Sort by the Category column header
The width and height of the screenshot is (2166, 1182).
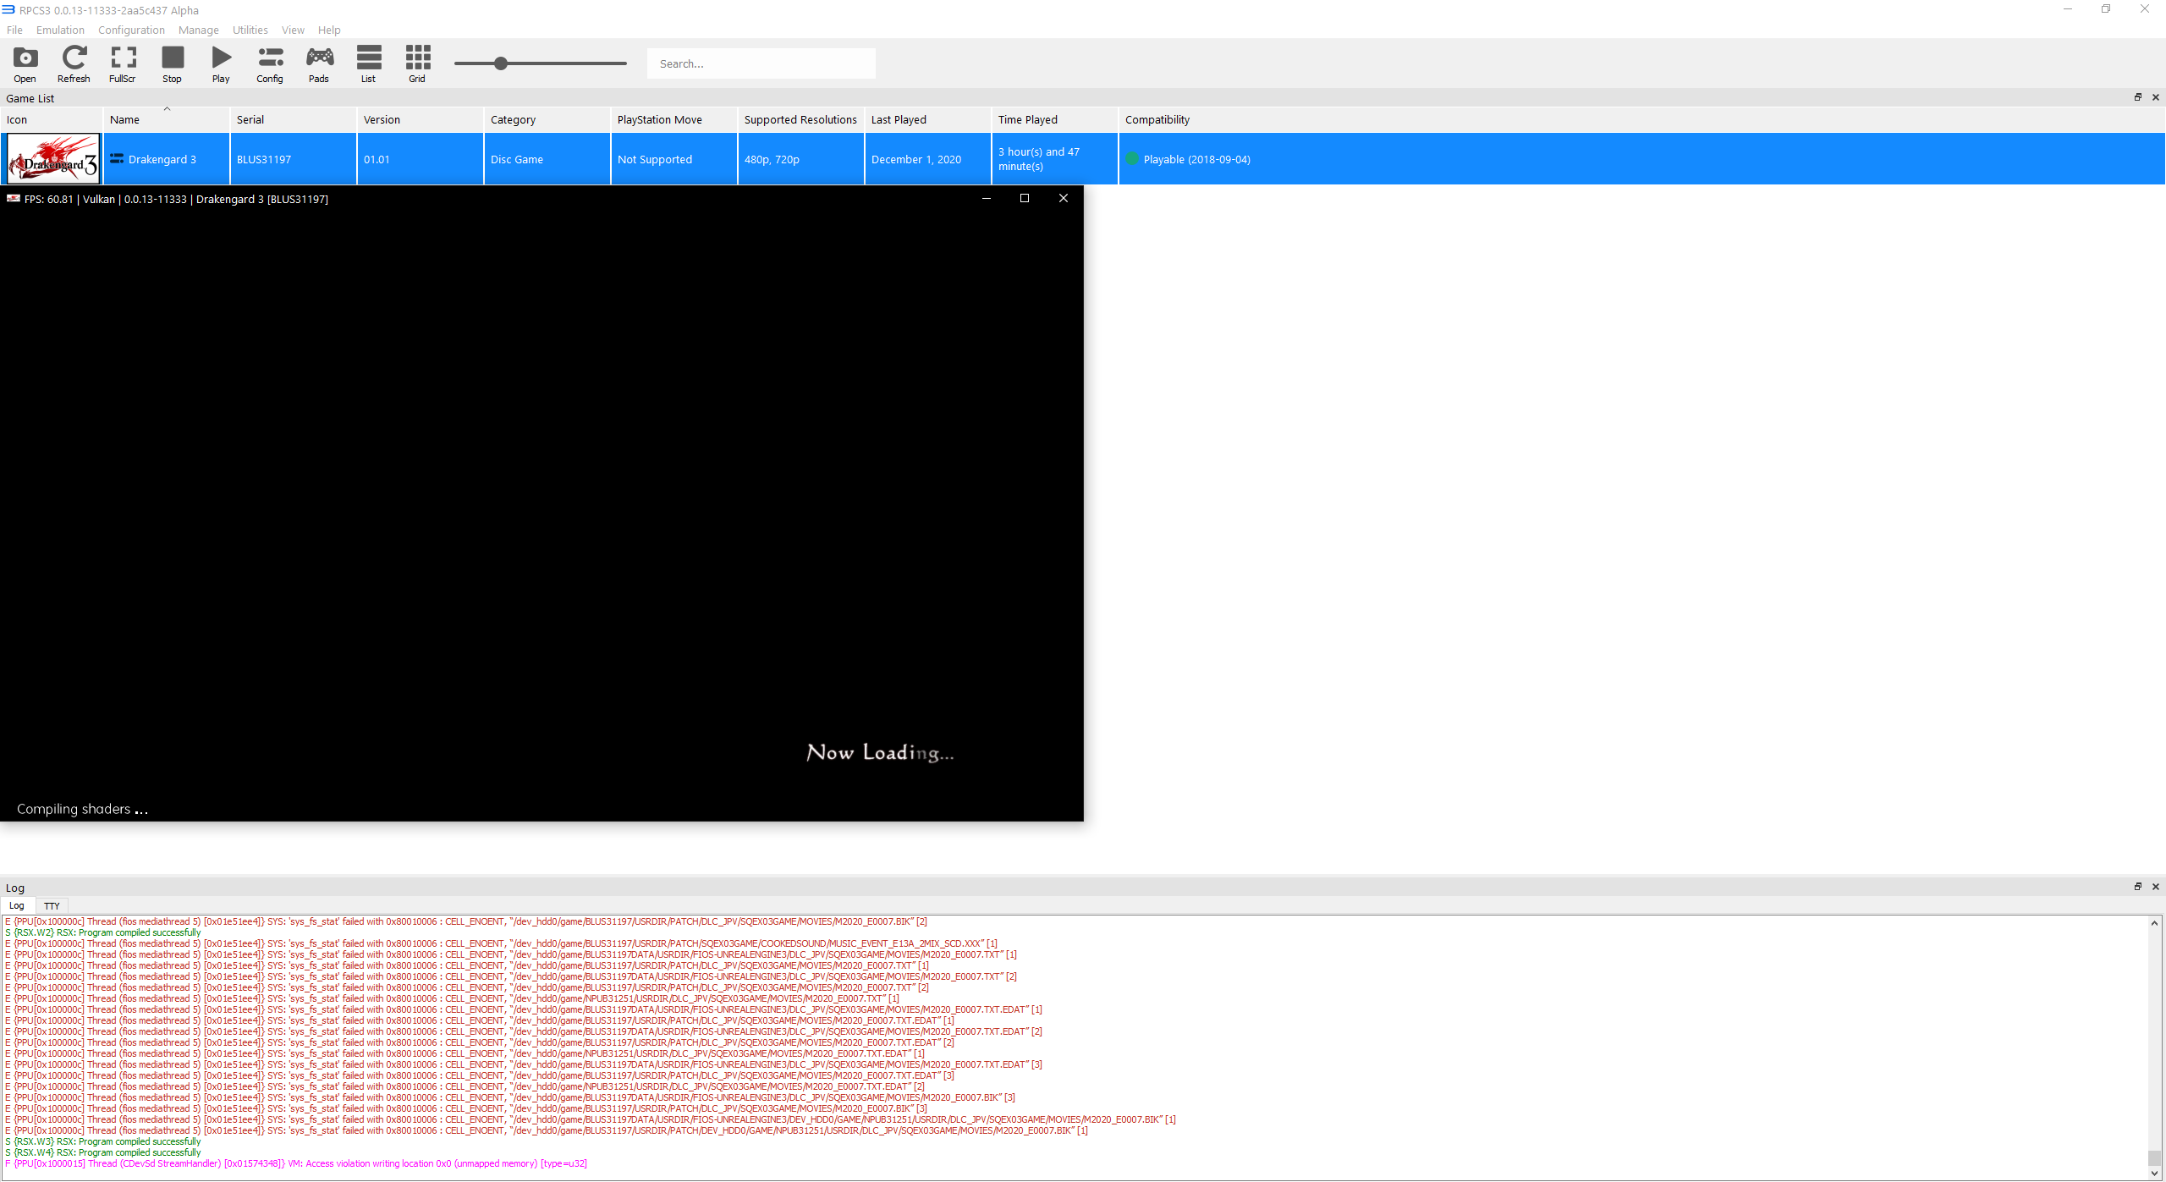point(547,119)
